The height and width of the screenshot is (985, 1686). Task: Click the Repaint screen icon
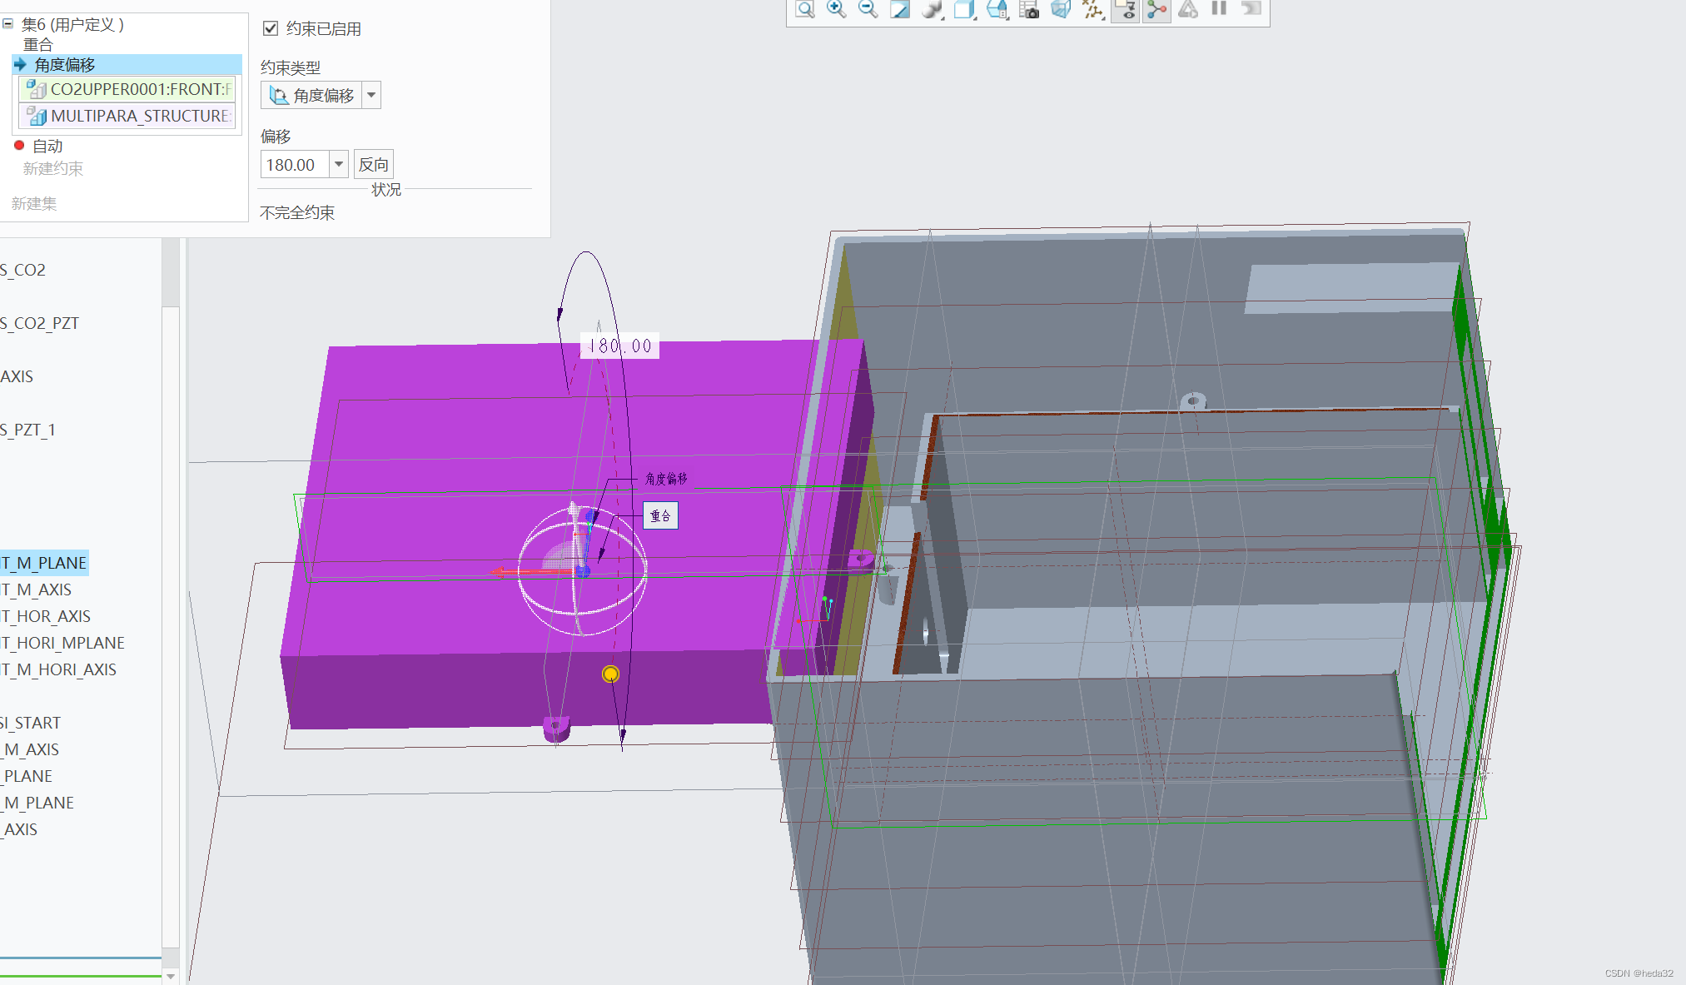pyautogui.click(x=900, y=9)
